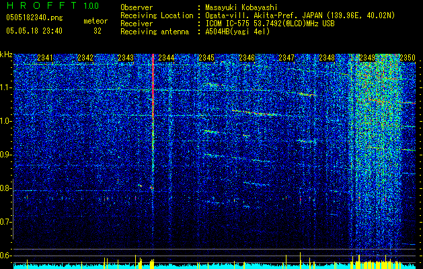This screenshot has height=269, width=423.
Task: Click the Receiving Location label
Action: click(x=157, y=15)
